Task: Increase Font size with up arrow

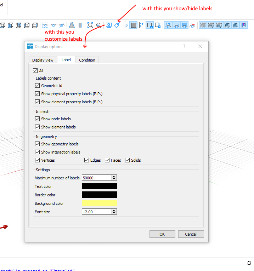Action: [x=114, y=211]
